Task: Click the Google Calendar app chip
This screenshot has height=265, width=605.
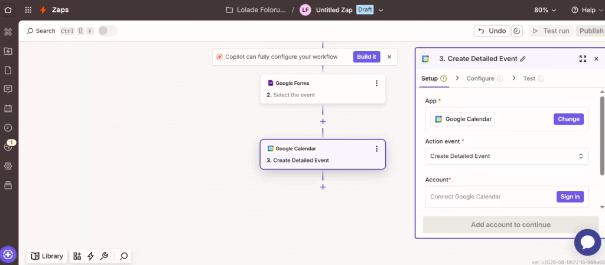Action: point(463,119)
